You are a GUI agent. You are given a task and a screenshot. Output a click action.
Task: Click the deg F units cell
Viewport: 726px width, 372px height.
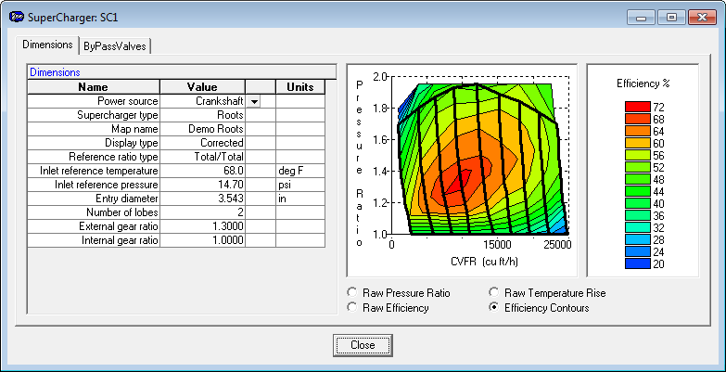[300, 171]
